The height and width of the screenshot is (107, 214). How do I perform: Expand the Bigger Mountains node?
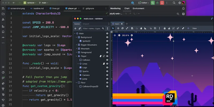click(x=77, y=45)
